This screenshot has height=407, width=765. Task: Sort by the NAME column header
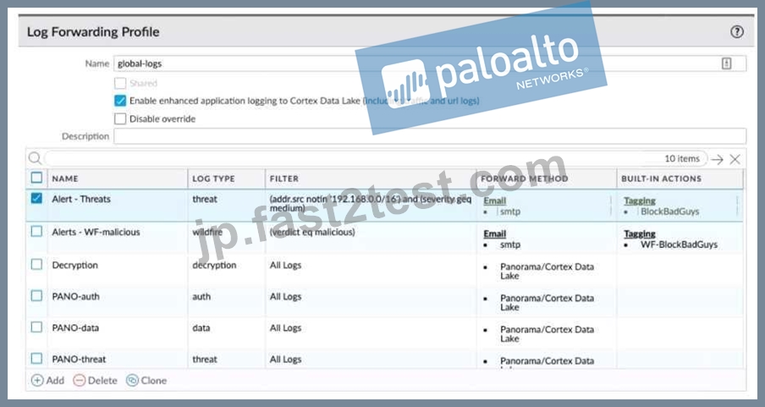coord(65,179)
